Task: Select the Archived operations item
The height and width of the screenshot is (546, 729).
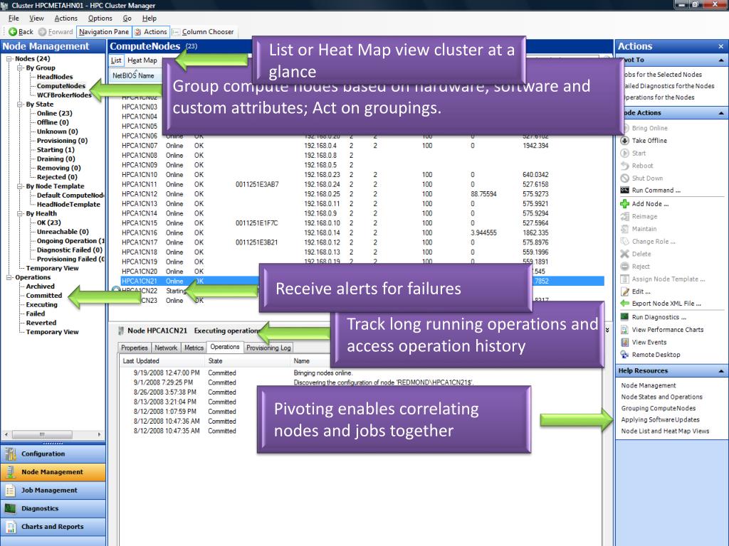Action: [x=40, y=287]
